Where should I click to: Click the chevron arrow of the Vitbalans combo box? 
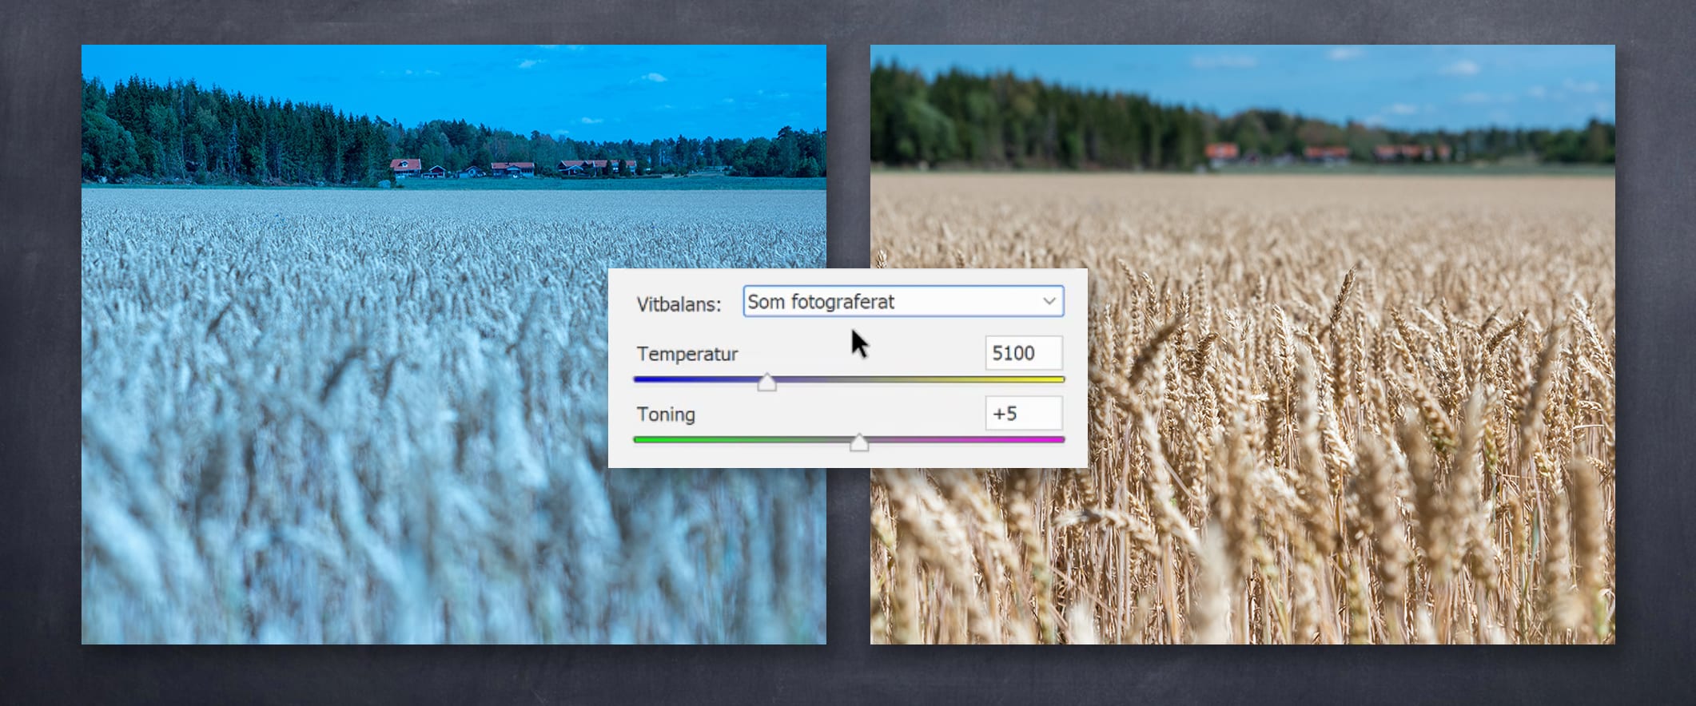1049,302
